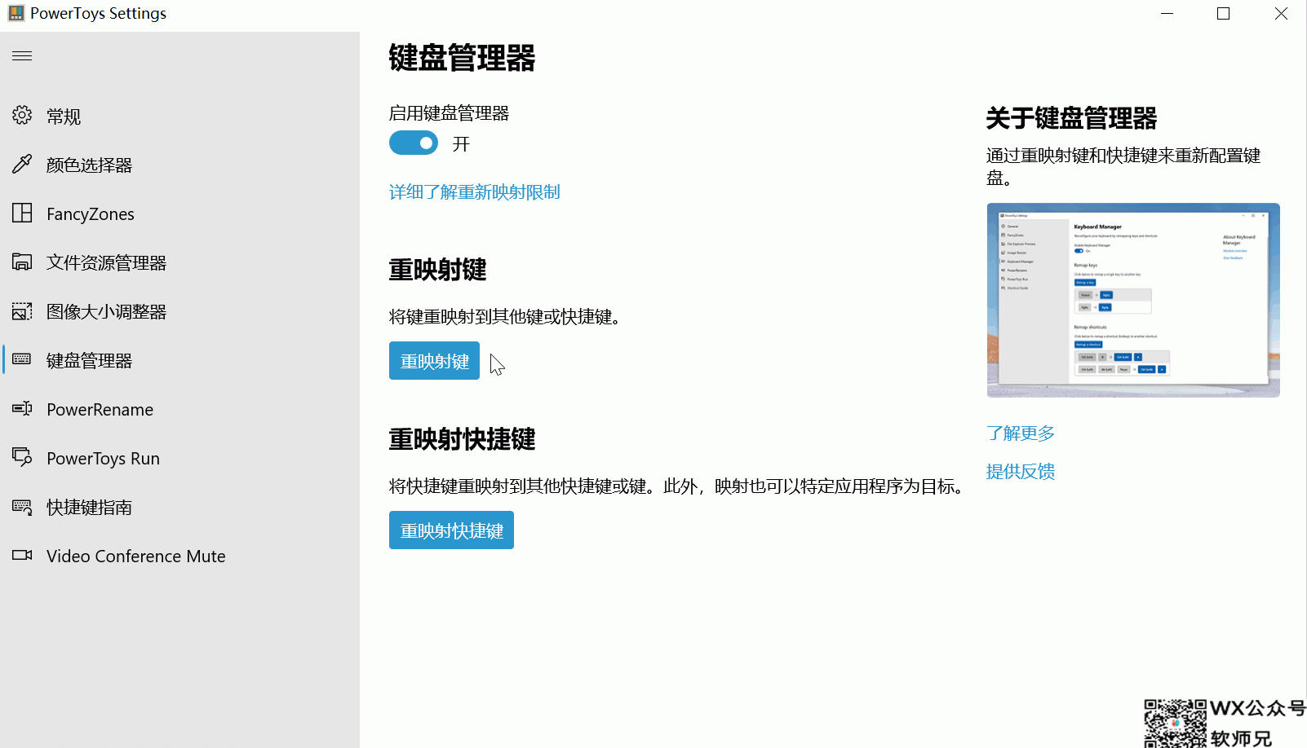
Task: Click the 文件资源管理器 sidebar icon
Action: coord(22,262)
